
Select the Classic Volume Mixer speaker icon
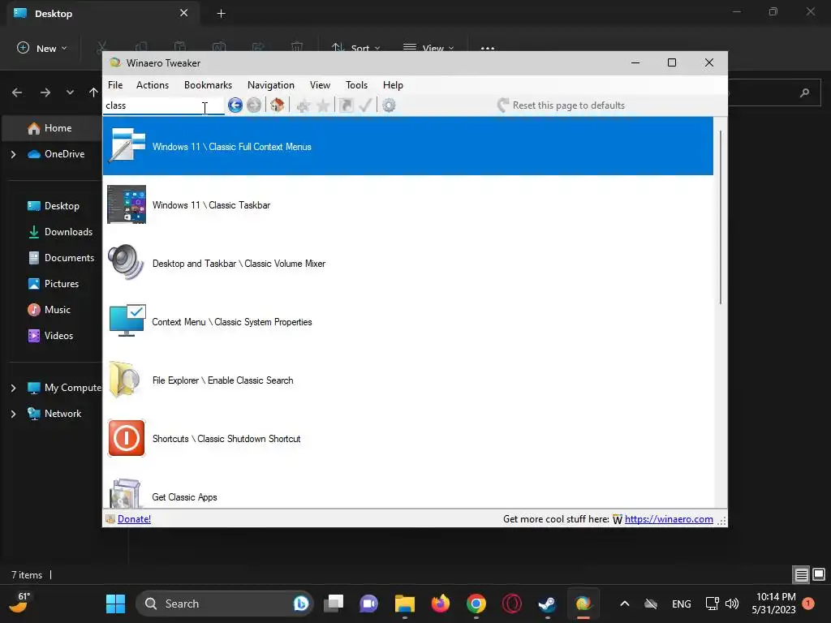click(x=126, y=262)
